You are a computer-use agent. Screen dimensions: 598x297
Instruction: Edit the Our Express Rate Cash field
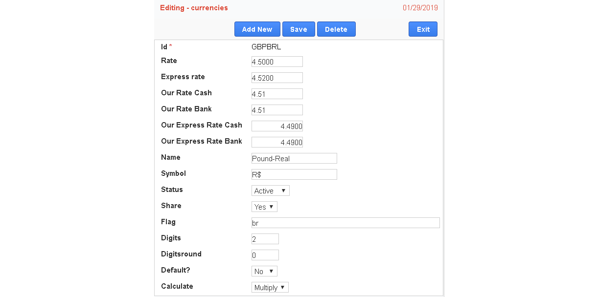point(277,126)
